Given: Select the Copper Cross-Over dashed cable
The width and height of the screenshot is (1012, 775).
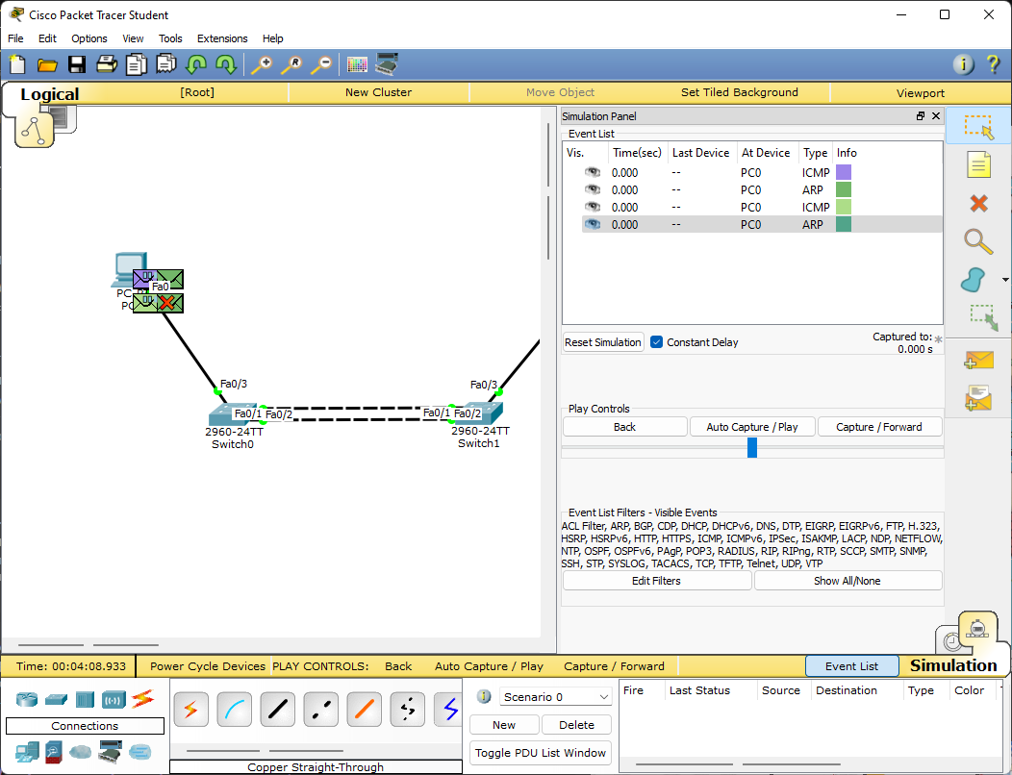Looking at the screenshot, I should click(x=320, y=710).
